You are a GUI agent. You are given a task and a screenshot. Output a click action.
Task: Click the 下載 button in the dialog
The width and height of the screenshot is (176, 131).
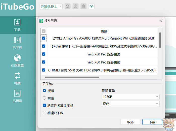152,122
